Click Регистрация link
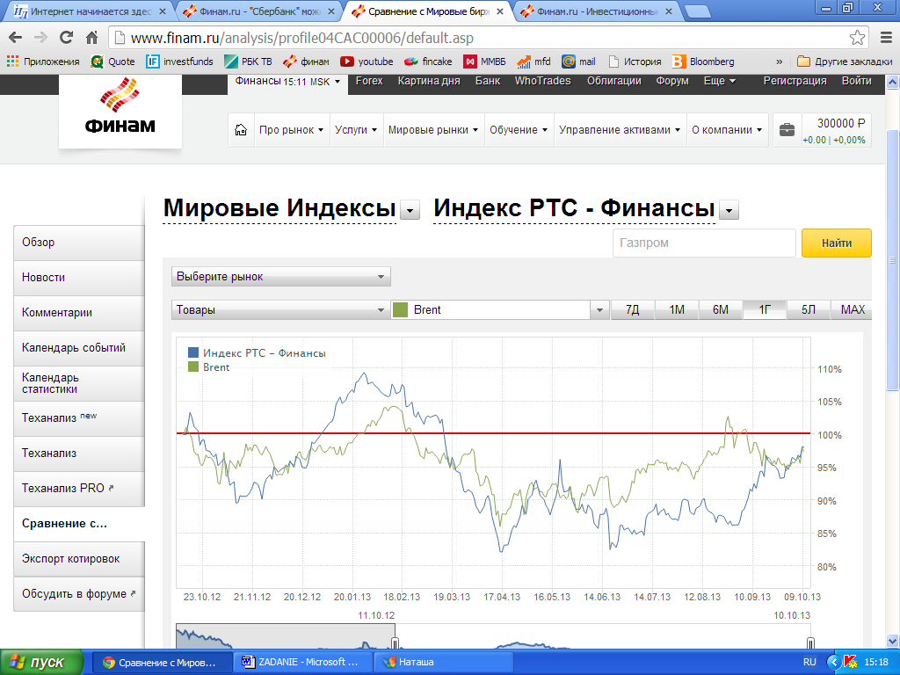The image size is (900, 675). tap(795, 81)
